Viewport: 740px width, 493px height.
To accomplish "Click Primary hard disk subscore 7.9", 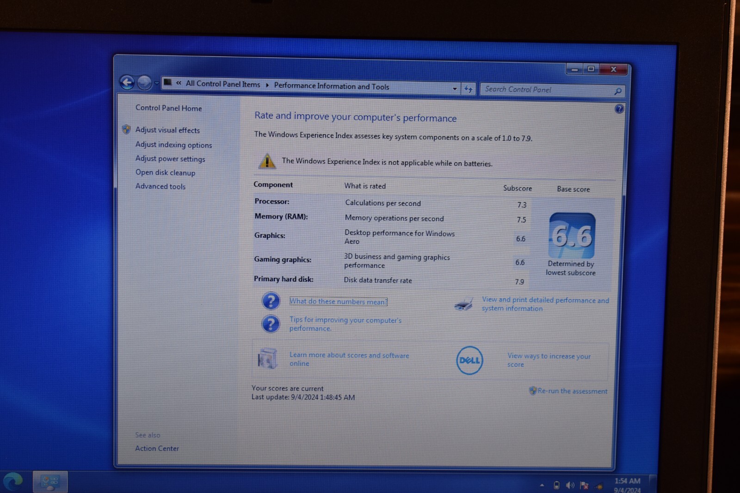I will click(519, 281).
